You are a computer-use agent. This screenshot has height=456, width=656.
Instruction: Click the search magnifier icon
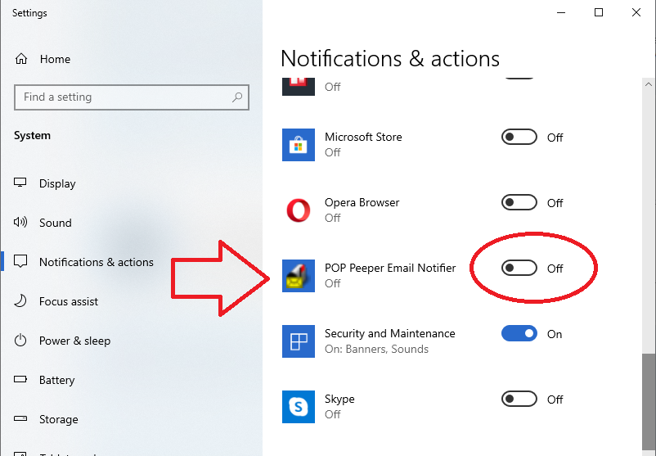tap(237, 97)
